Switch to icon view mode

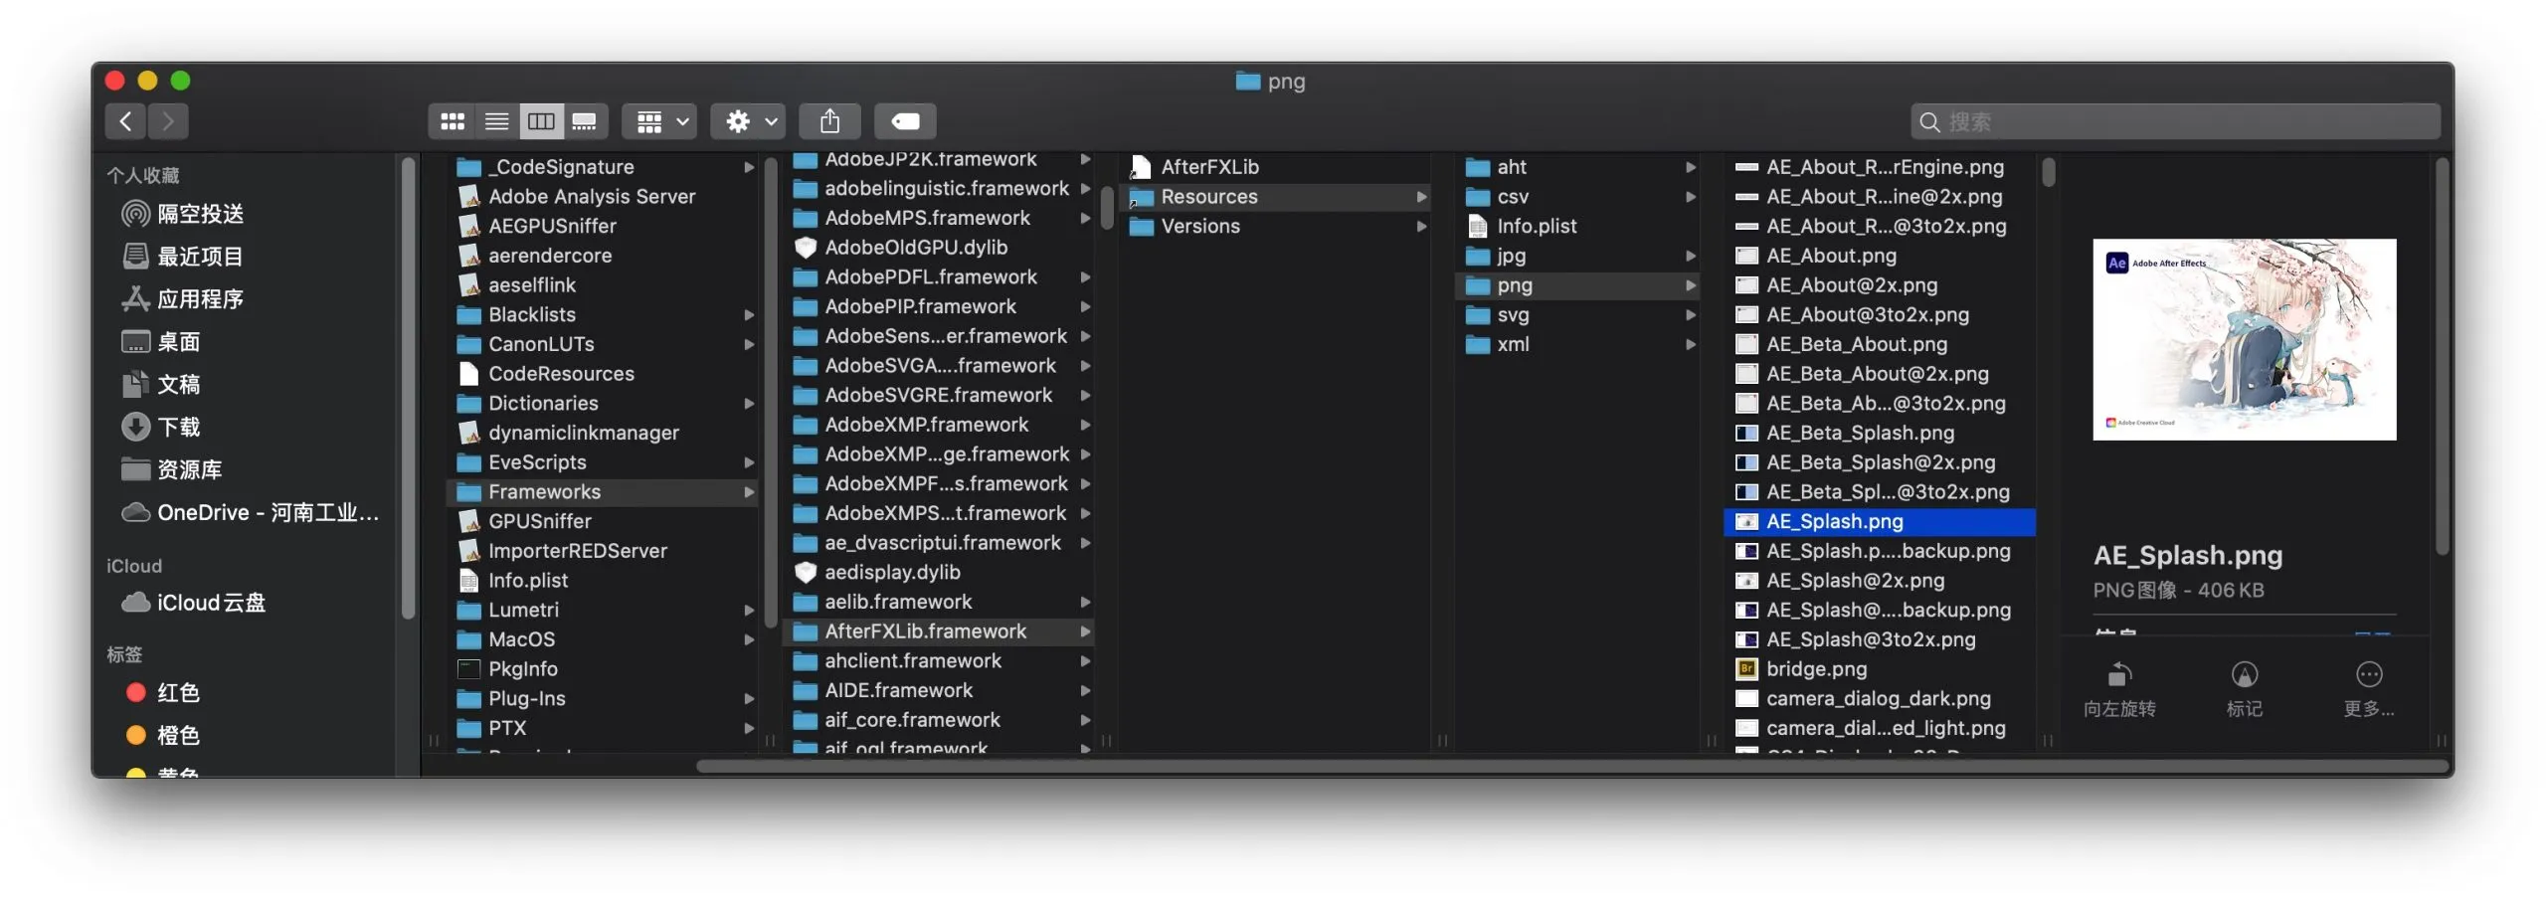tap(453, 121)
